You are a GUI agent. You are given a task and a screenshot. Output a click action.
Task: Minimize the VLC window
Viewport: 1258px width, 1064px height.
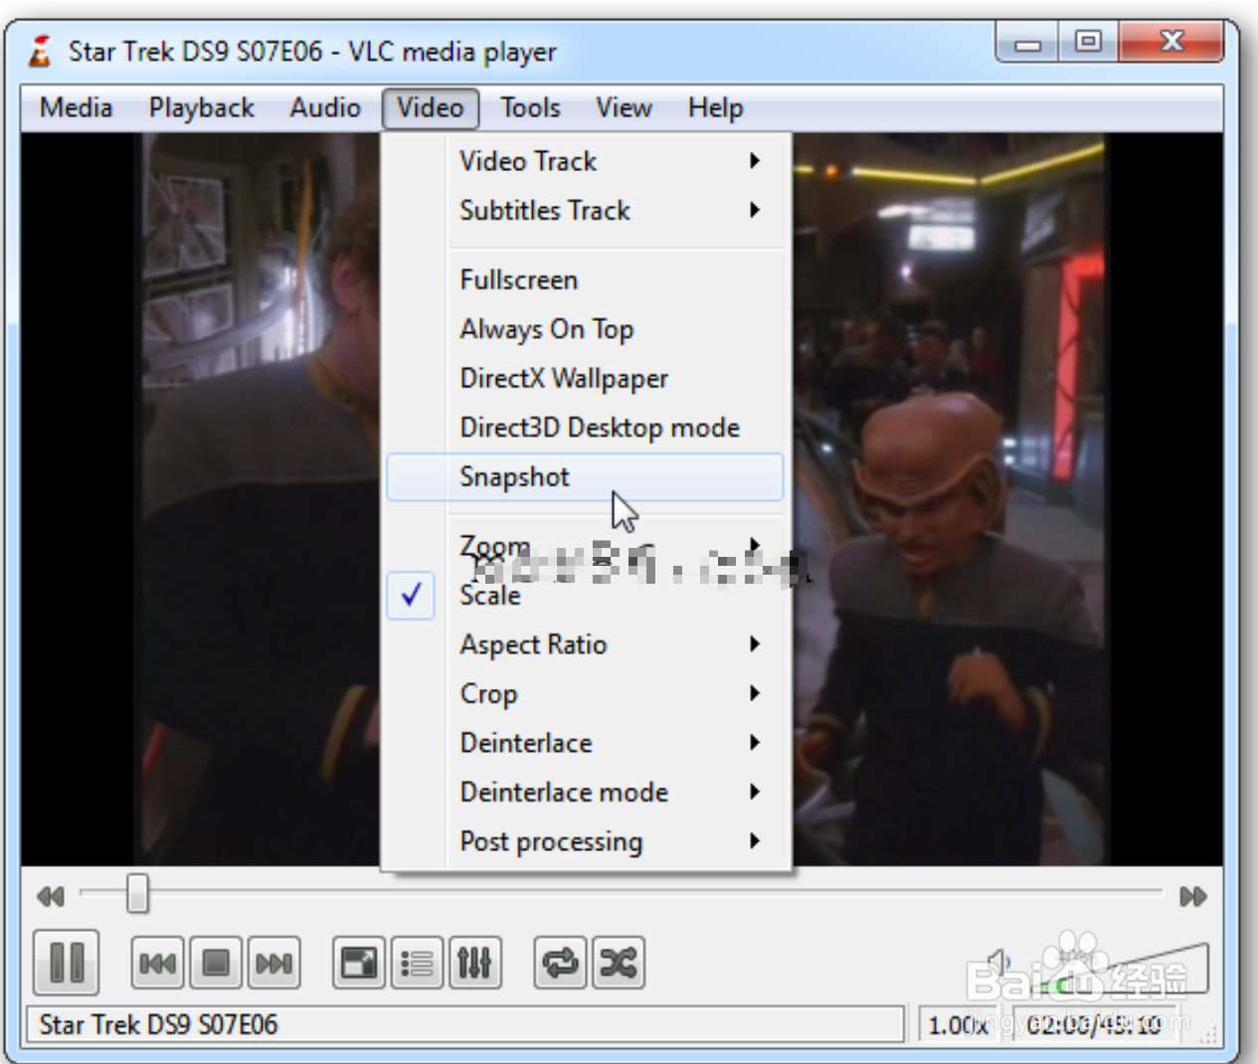pos(1027,43)
